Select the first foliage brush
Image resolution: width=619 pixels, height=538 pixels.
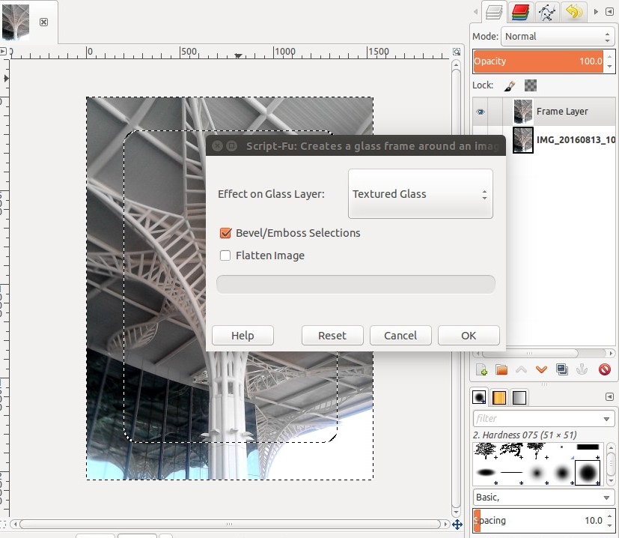pos(485,450)
